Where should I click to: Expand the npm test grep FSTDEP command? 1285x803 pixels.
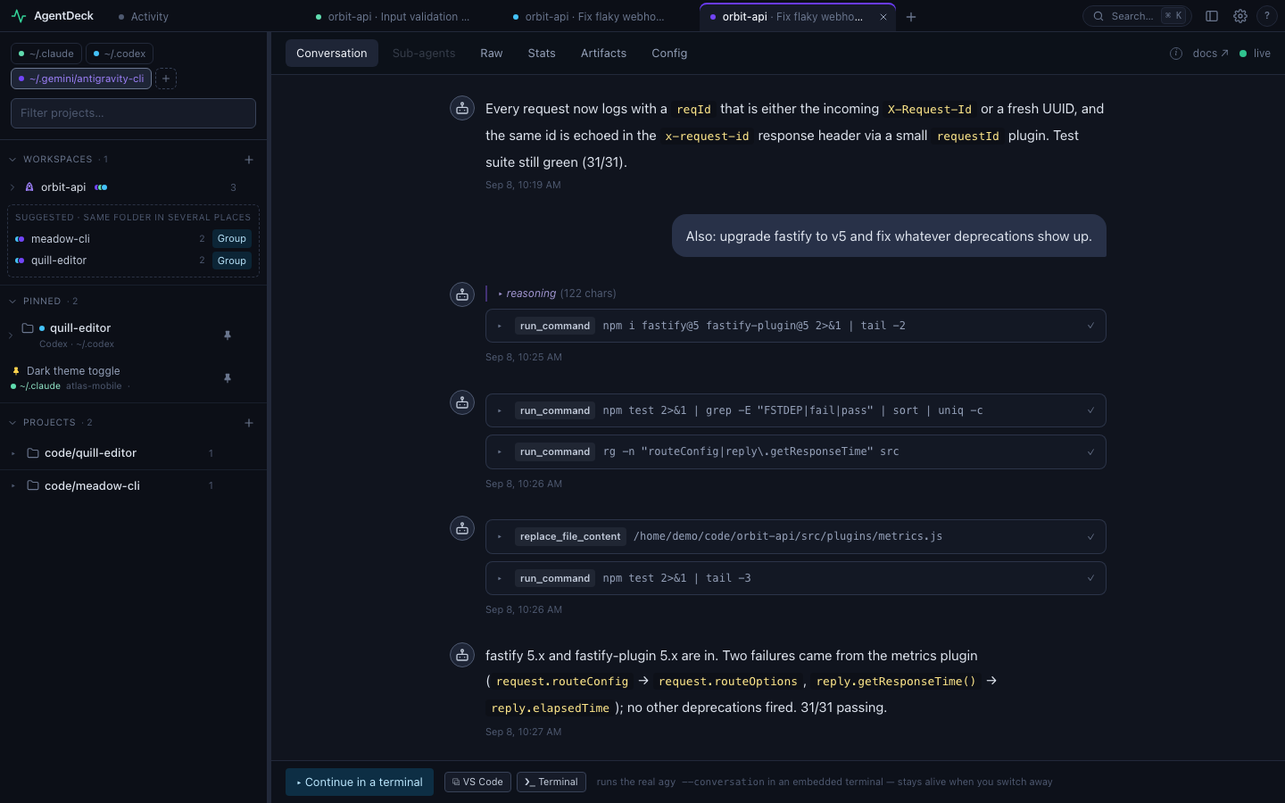[x=796, y=410]
